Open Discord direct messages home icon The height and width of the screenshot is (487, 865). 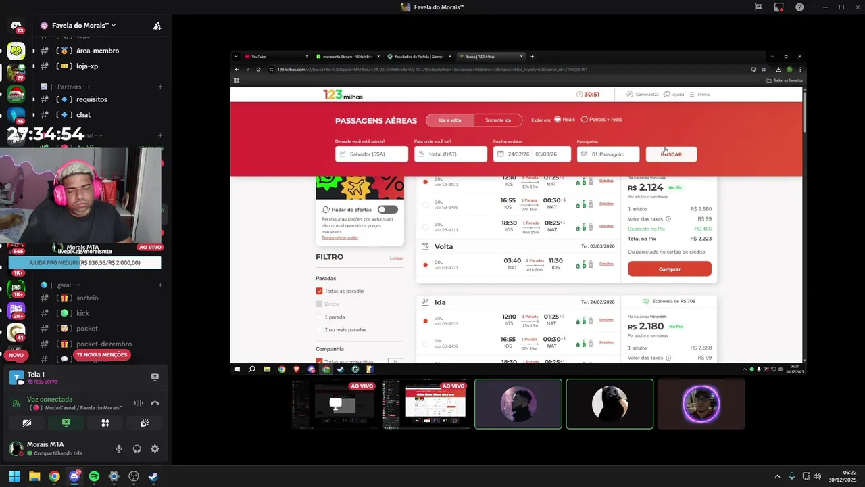click(16, 26)
